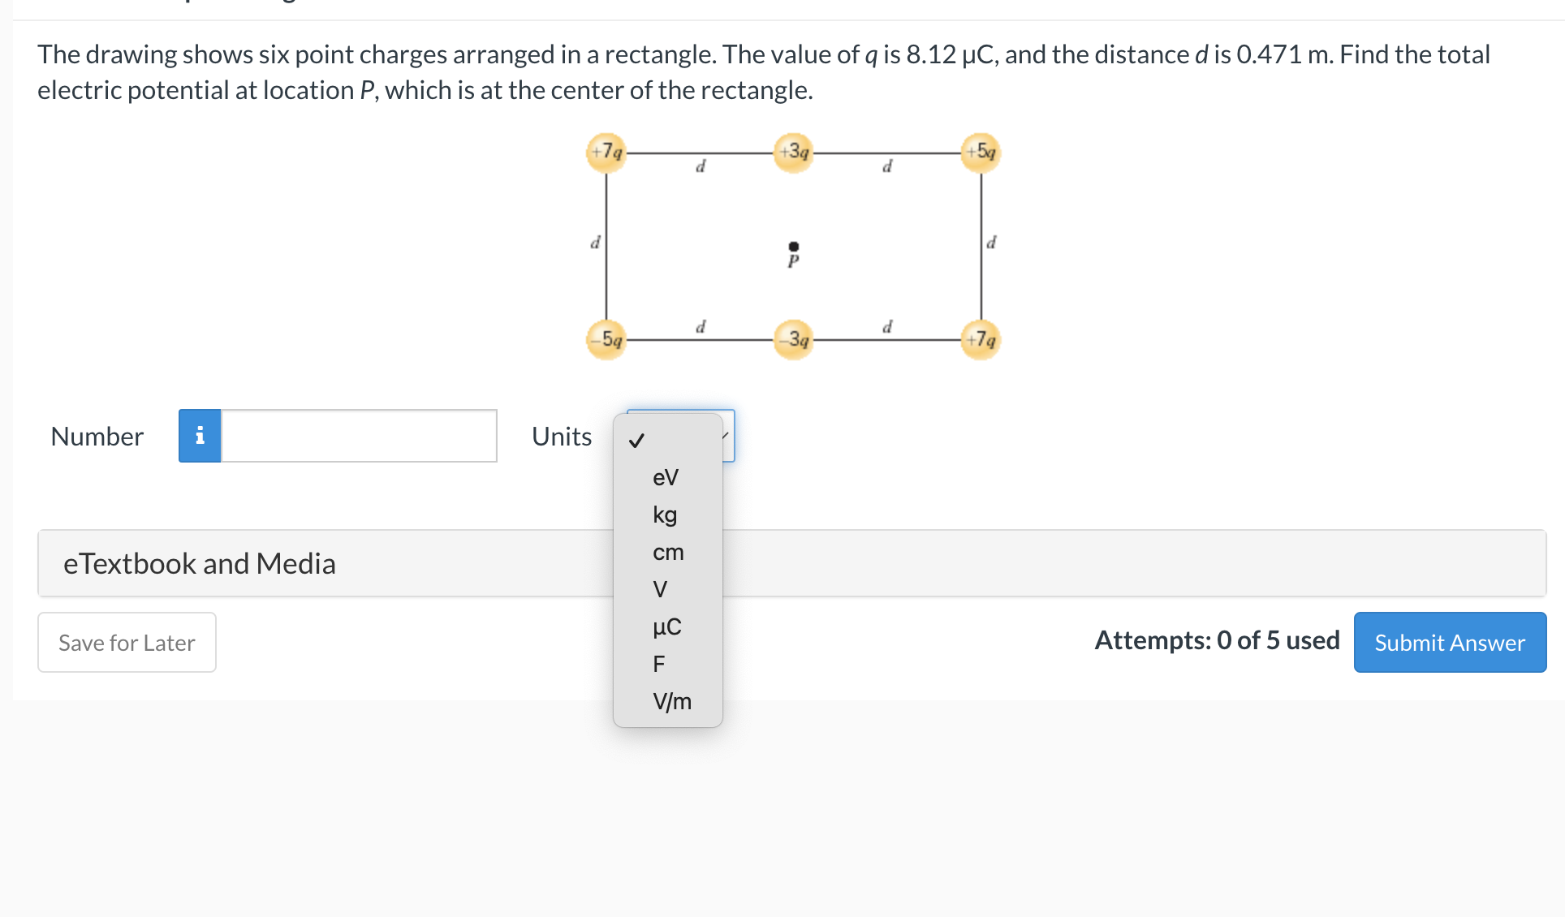Select the checked blank unit option
The height and width of the screenshot is (917, 1565).
(x=638, y=441)
